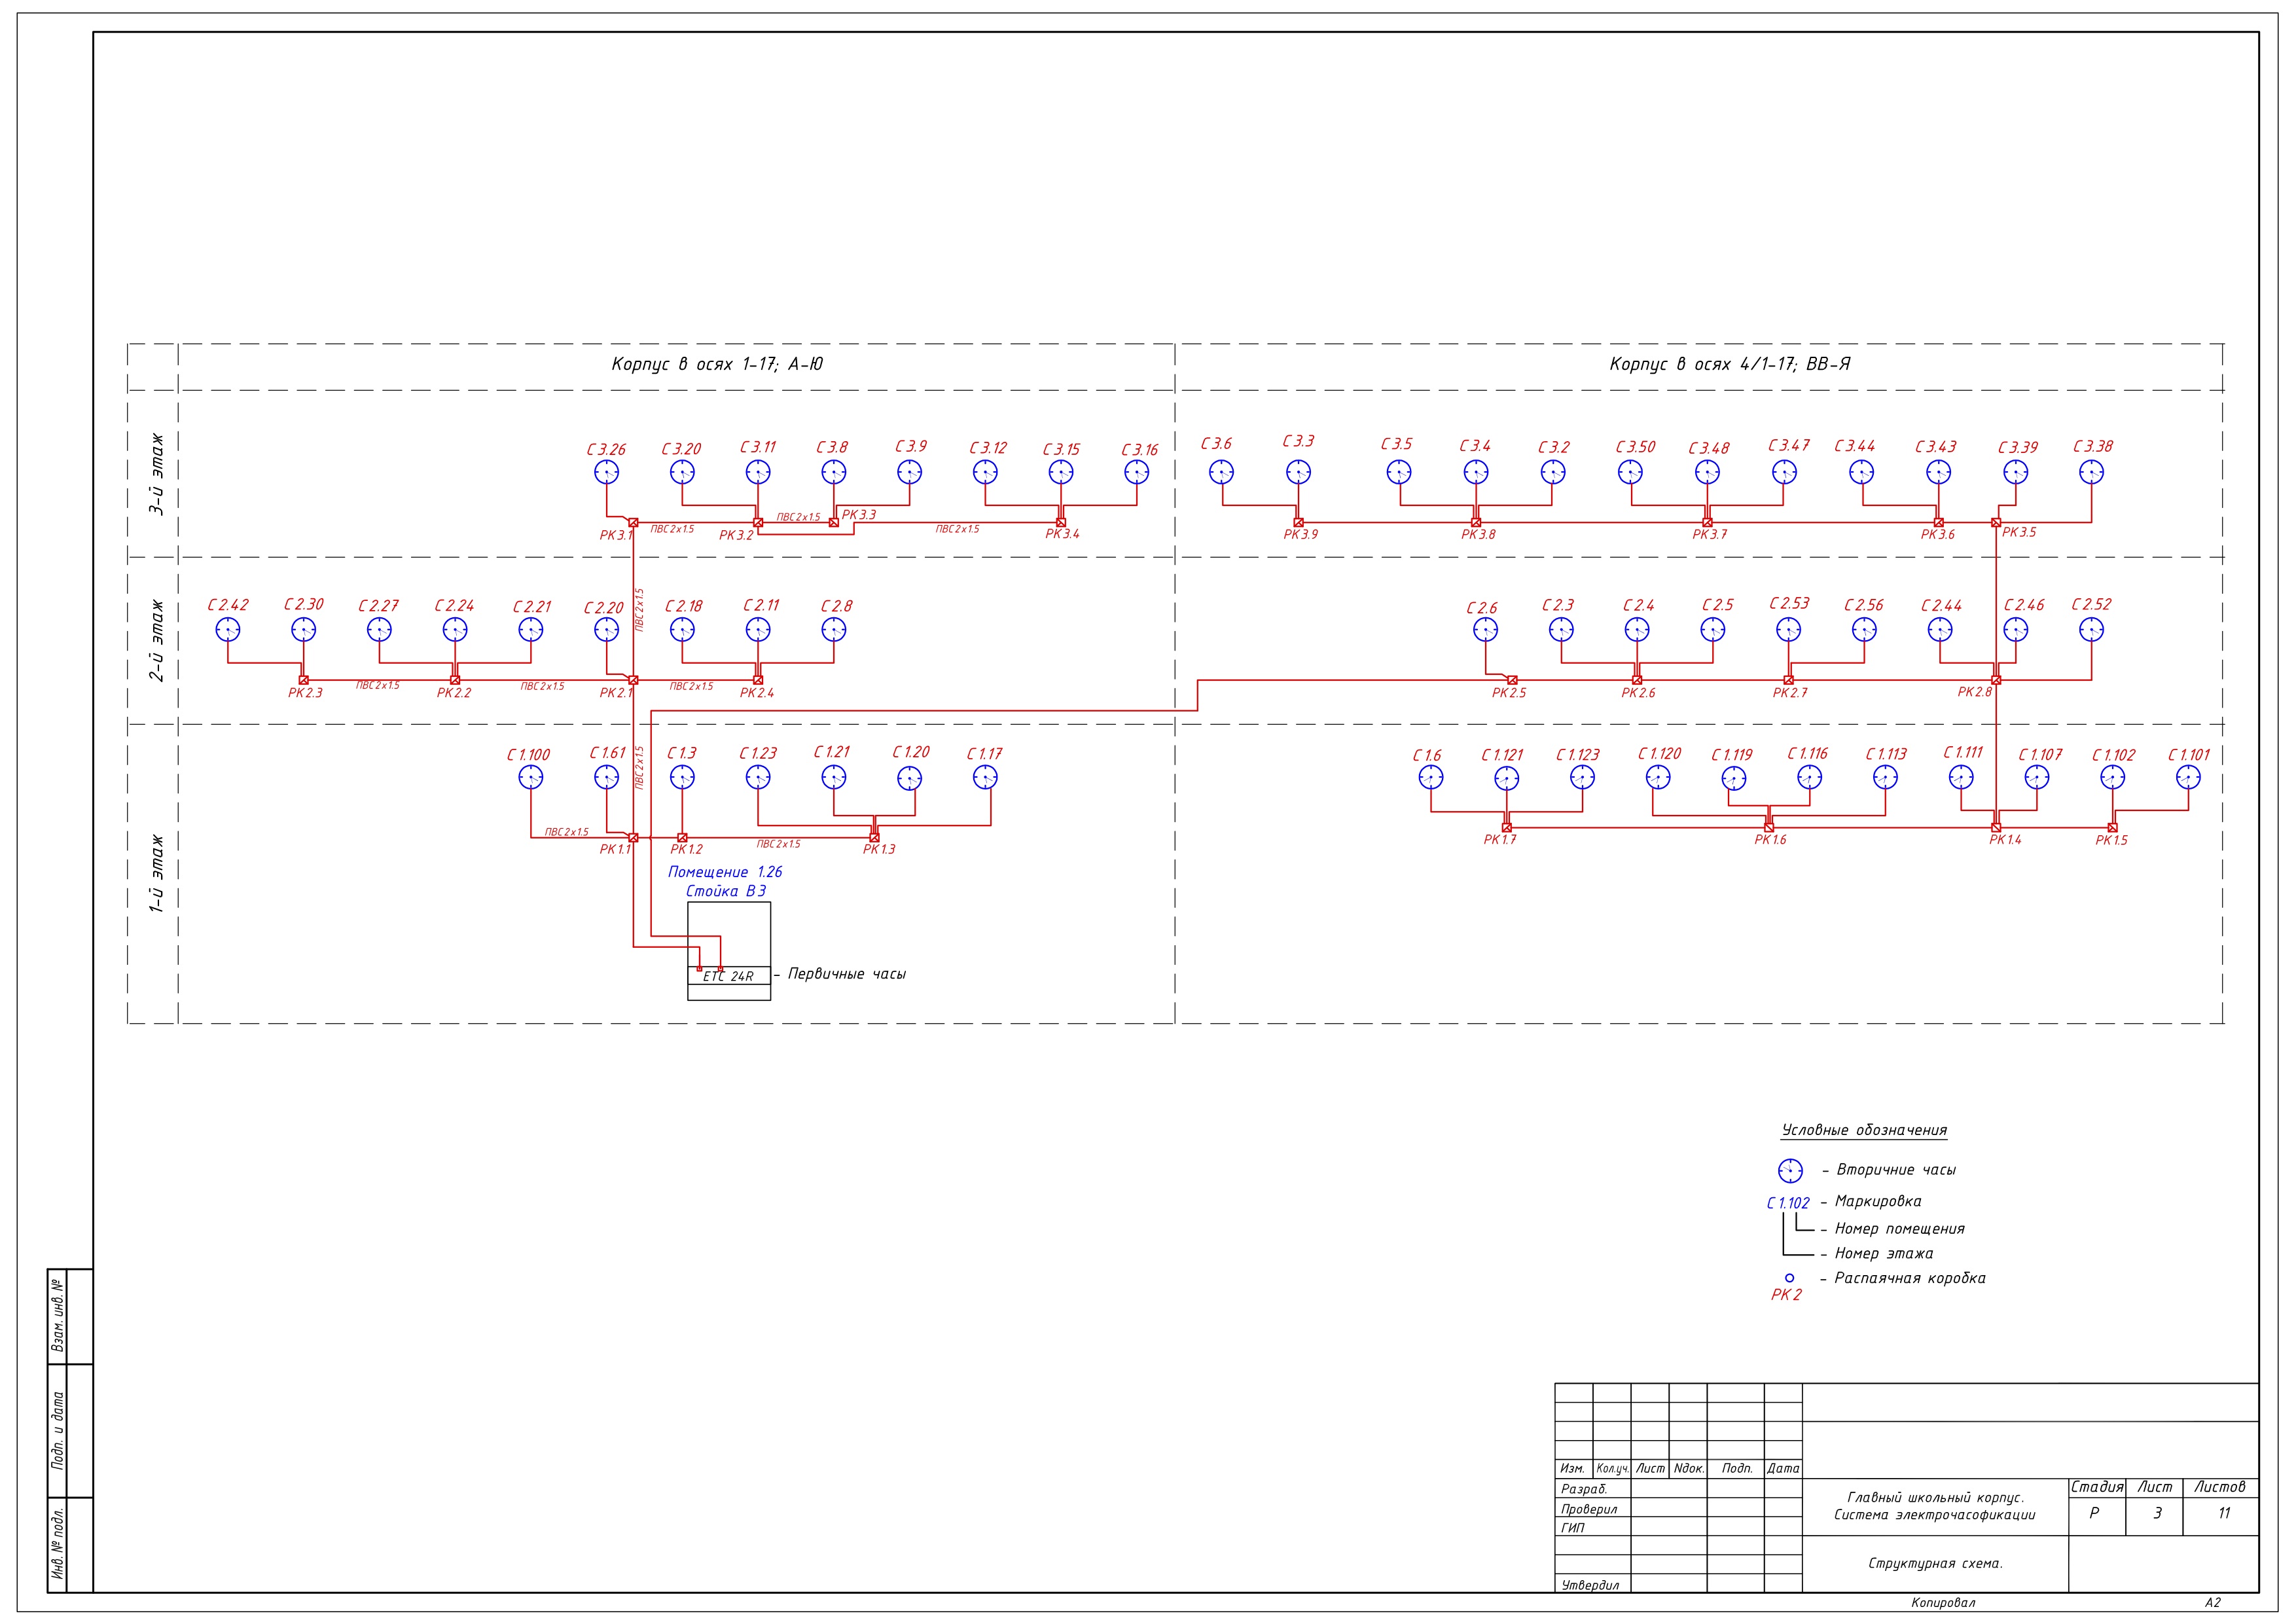The image size is (2296, 1624).
Task: Click the clock symbol labeled C 1.101
Action: 2188,777
